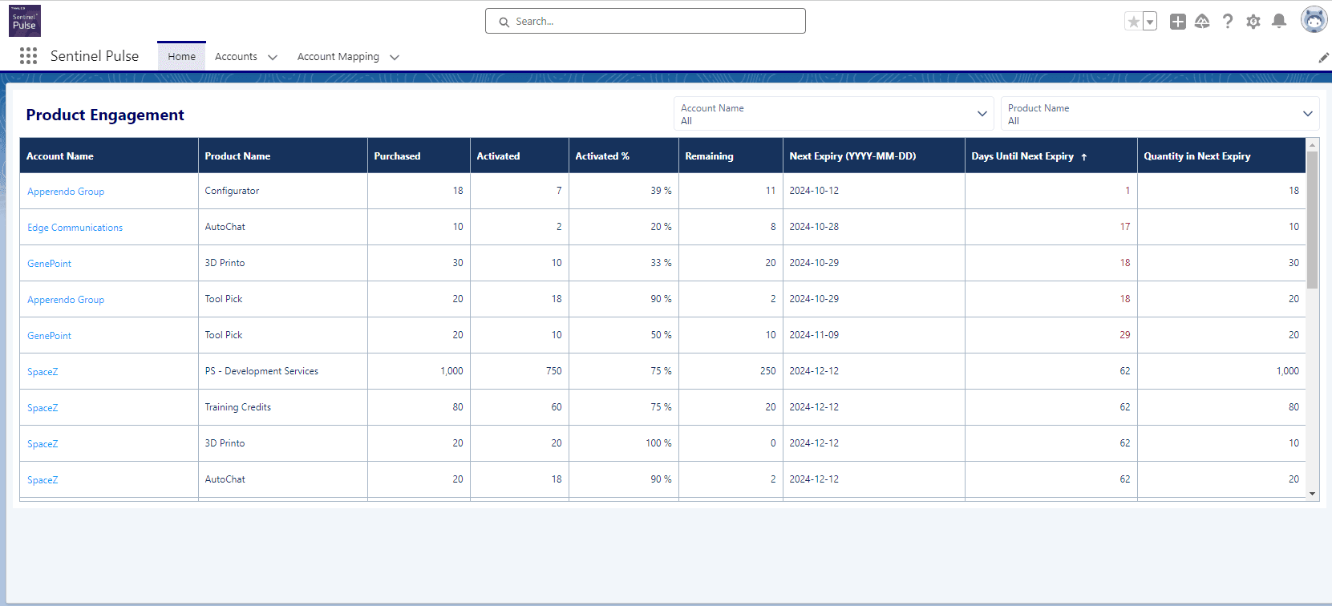The height and width of the screenshot is (606, 1332).
Task: Open the Setup gear icon
Action: [1253, 22]
